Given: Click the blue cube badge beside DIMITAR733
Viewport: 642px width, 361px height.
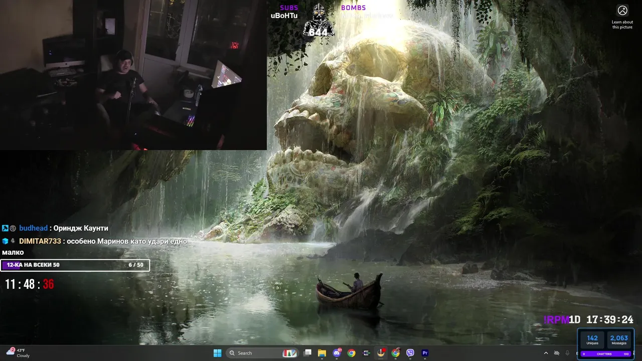Looking at the screenshot, I should click(5, 241).
